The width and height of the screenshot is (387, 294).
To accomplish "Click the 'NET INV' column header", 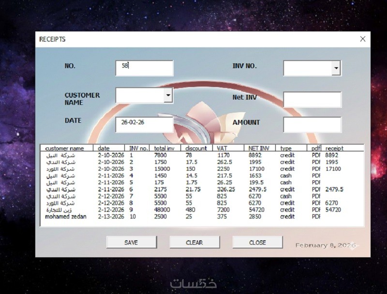I will click(x=259, y=148).
